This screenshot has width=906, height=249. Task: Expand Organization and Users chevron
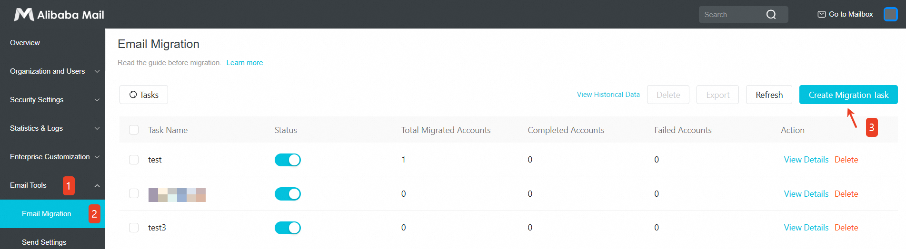[97, 71]
